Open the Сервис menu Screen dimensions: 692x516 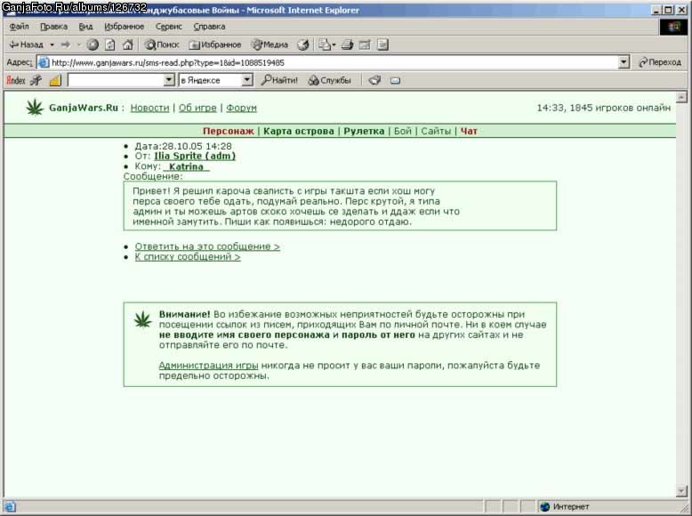(x=169, y=27)
